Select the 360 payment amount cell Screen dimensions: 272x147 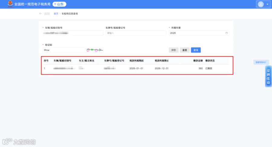tap(201, 68)
